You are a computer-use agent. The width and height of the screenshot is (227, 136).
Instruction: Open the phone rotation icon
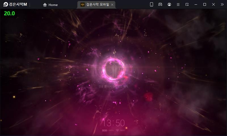click(x=152, y=5)
